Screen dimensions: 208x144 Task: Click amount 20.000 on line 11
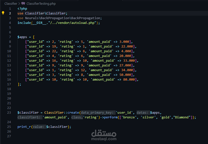(x=125, y=56)
